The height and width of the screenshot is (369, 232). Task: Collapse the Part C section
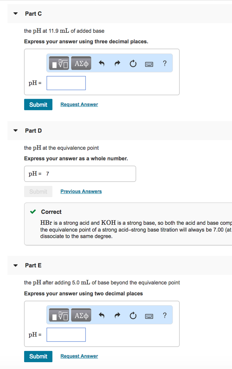click(x=15, y=14)
